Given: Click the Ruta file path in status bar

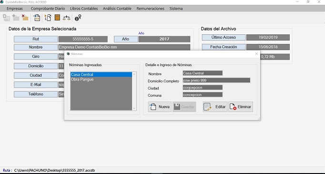Looking at the screenshot, I should (54, 170).
